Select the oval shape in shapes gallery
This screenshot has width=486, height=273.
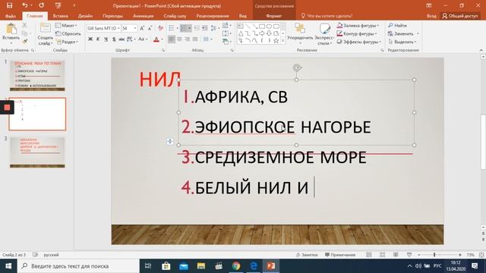269,27
